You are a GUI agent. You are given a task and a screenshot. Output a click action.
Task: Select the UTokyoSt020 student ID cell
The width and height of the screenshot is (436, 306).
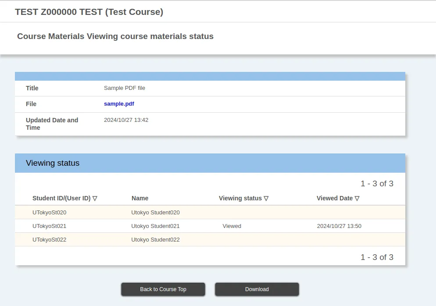(49, 213)
